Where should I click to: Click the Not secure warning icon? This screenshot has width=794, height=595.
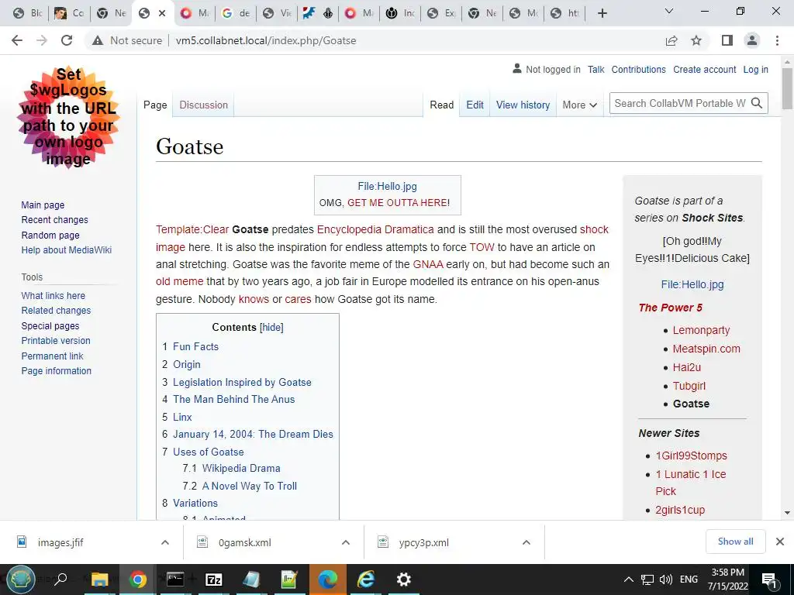click(97, 40)
